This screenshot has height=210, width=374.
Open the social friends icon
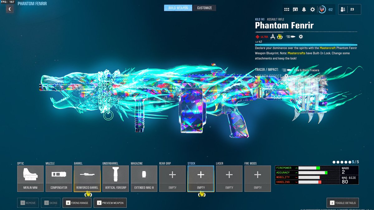pyautogui.click(x=343, y=9)
